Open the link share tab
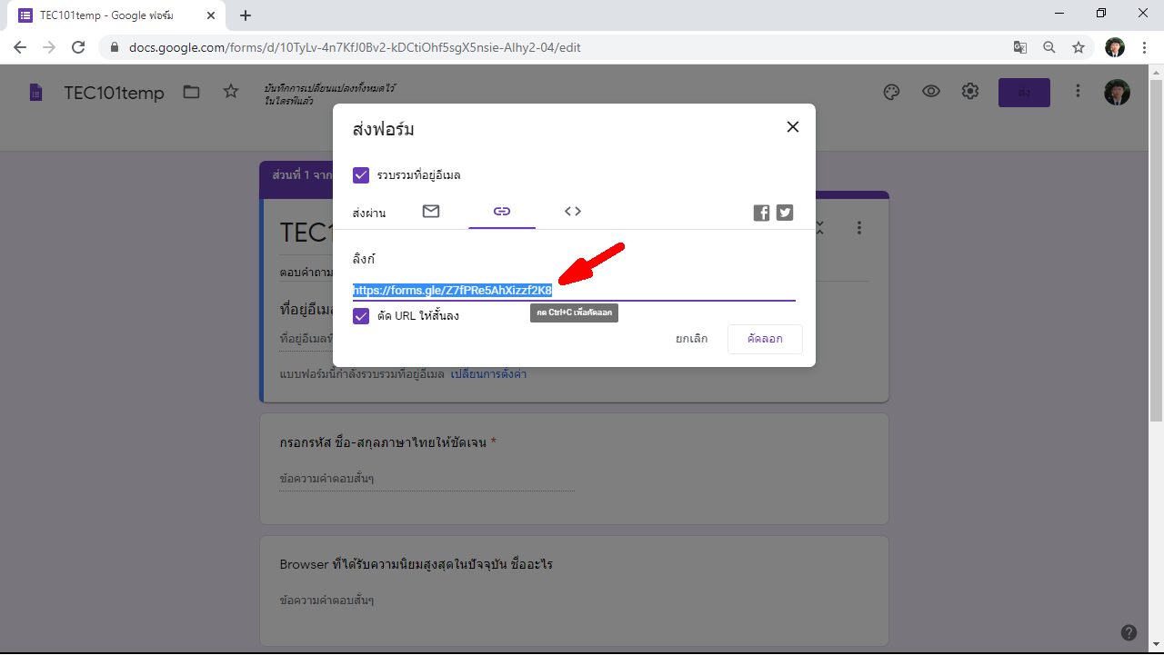 [x=502, y=212]
